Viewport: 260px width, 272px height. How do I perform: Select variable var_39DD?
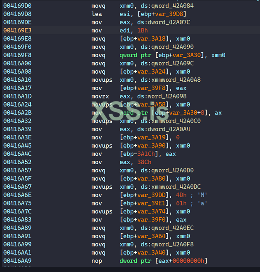coord(151,195)
